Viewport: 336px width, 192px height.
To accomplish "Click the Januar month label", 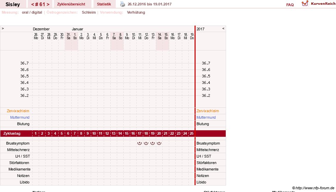I will coord(77,29).
